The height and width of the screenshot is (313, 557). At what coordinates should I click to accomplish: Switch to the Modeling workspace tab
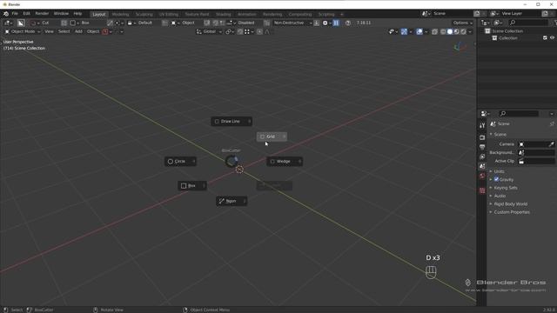[x=120, y=14]
